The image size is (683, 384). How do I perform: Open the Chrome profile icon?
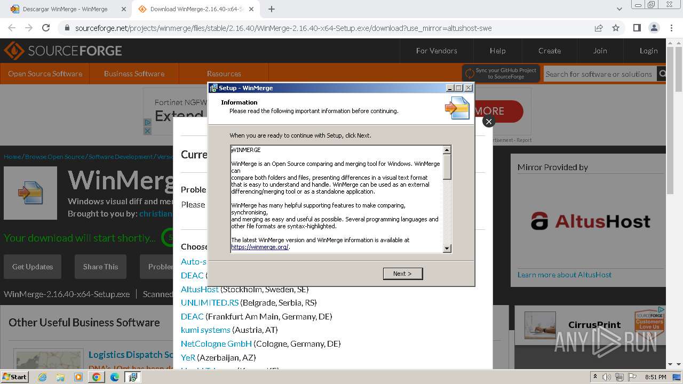(654, 28)
